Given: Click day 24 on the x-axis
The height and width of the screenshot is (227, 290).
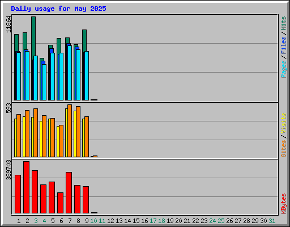Looking at the screenshot, I should click(212, 221).
